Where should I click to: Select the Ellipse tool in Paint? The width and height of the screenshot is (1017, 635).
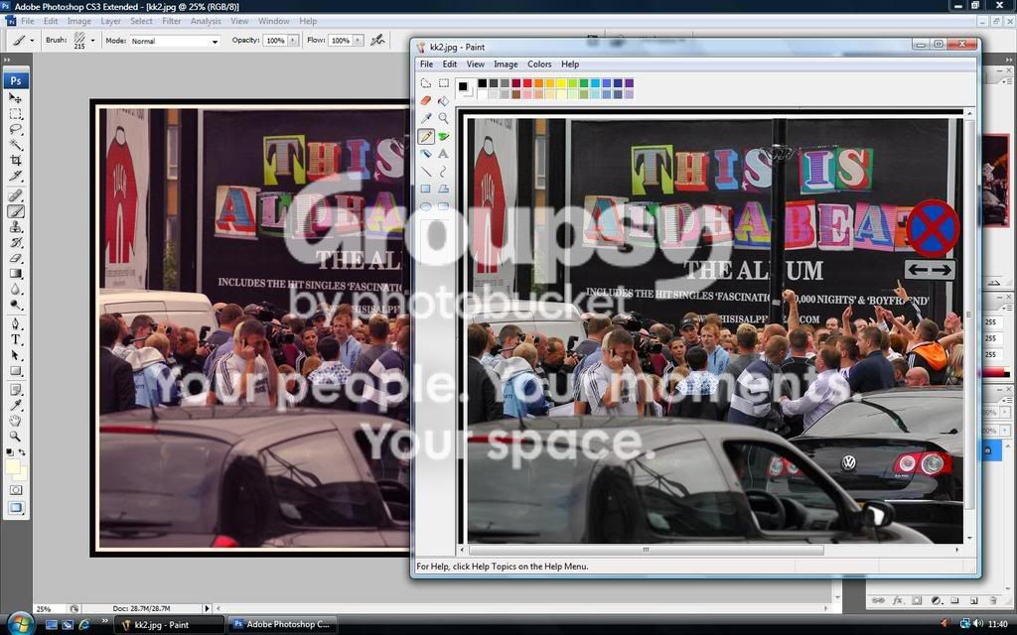click(x=425, y=206)
